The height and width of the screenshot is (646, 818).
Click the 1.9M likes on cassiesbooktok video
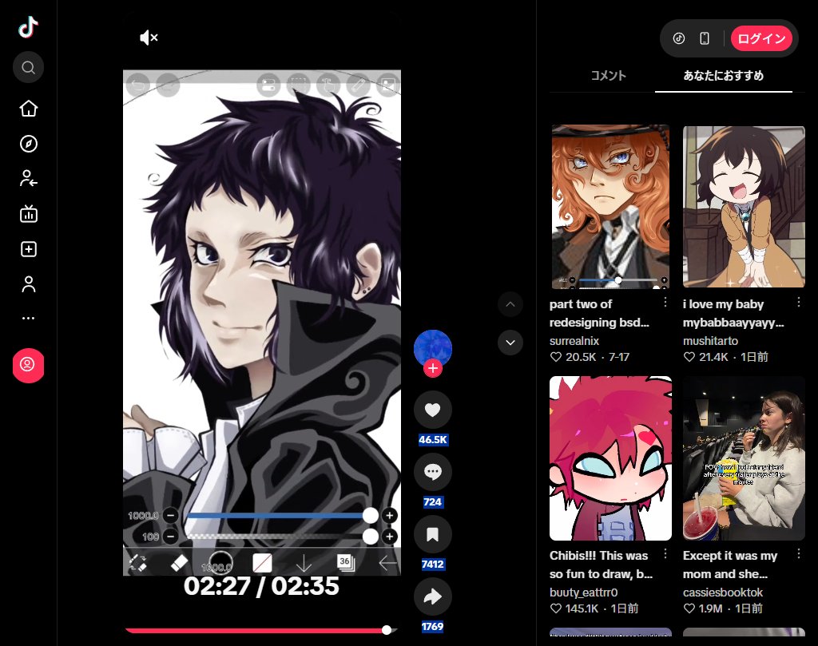tap(703, 608)
